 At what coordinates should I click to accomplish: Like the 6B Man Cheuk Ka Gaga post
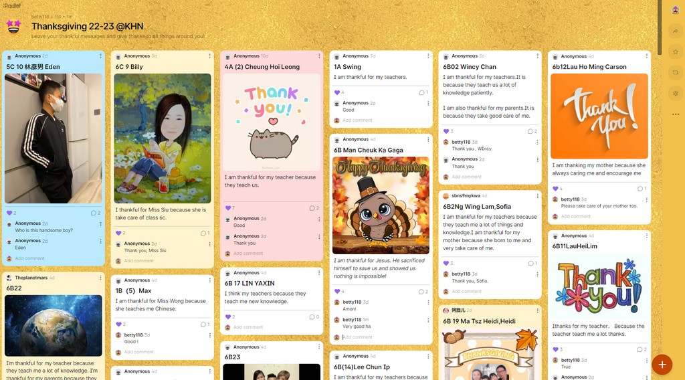[x=337, y=291]
